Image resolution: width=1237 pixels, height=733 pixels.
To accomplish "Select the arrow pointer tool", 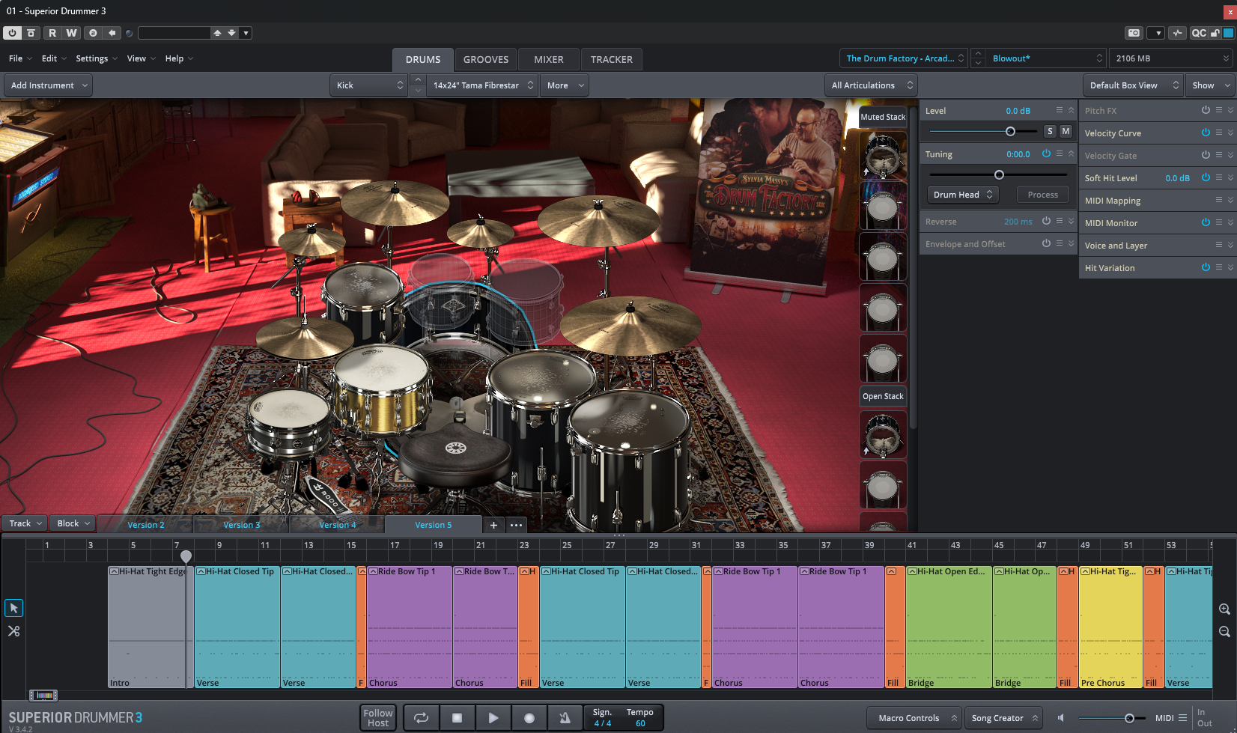I will [x=13, y=608].
